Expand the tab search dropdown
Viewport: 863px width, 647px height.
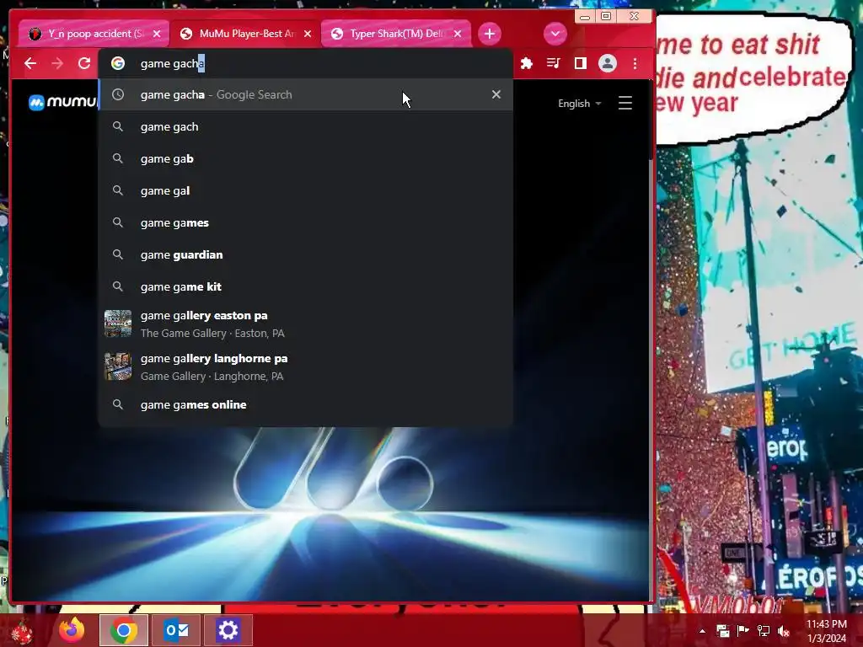[x=555, y=34]
